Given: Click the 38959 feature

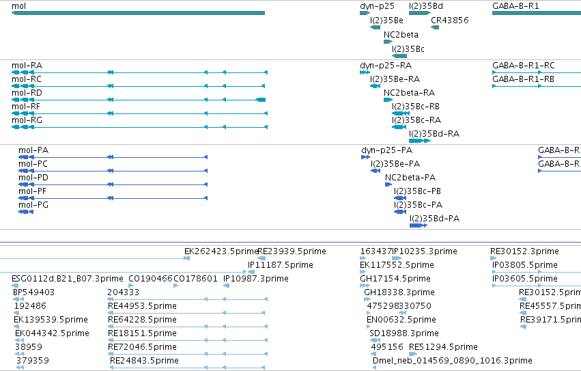Looking at the screenshot, I should click(18, 355).
